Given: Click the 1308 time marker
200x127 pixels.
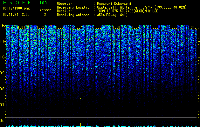Looking at the screenshot, I should coord(155,27).
